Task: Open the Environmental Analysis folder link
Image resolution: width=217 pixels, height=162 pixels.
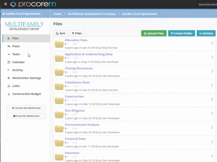Action: 82,125
